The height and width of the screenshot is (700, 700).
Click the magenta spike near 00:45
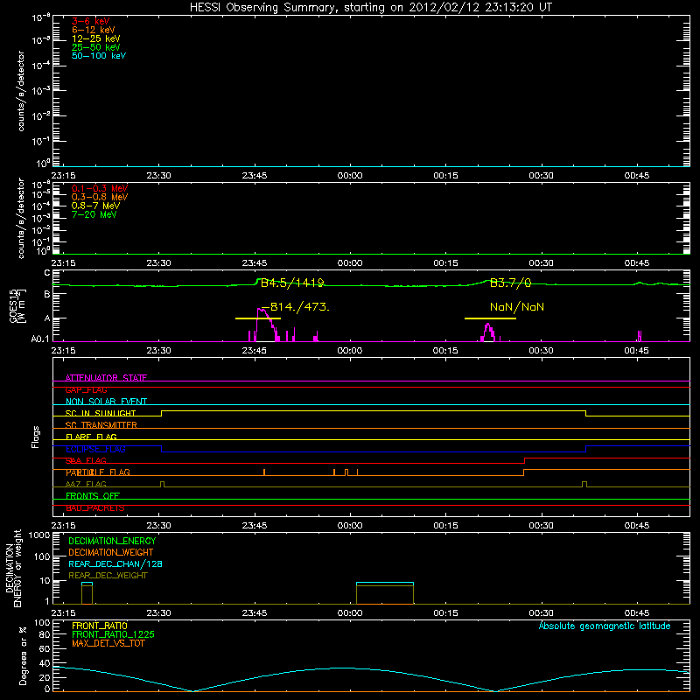click(640, 336)
